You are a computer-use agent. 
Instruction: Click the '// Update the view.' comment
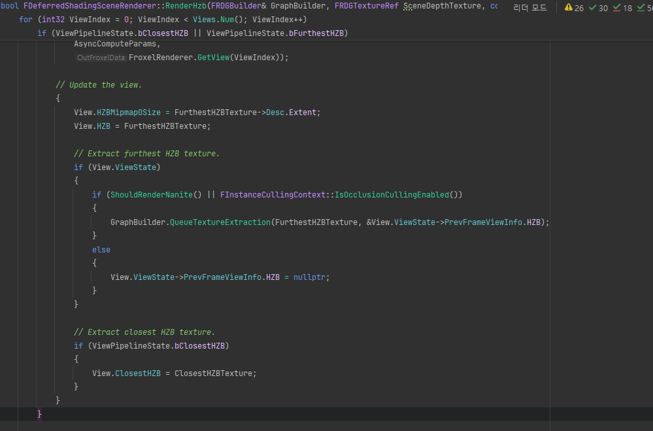[x=99, y=85]
